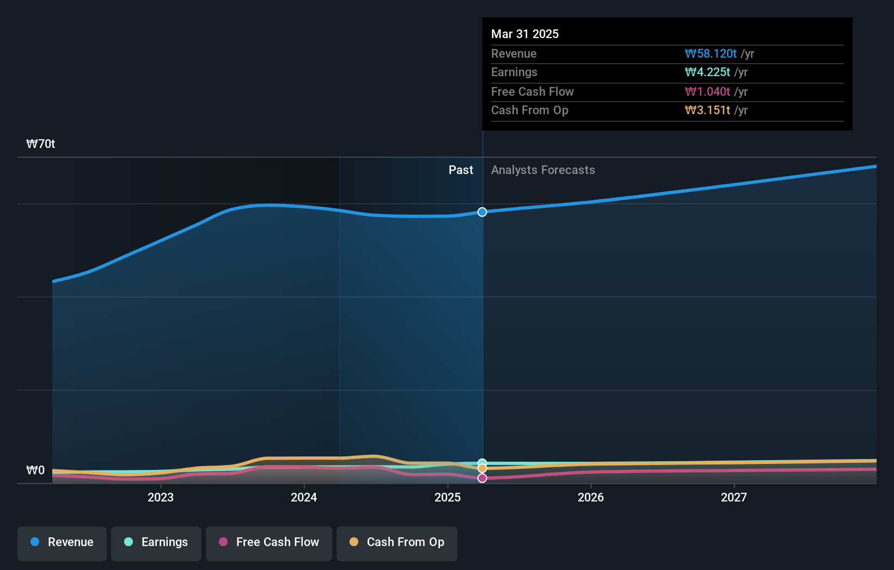Toggle the Cash From Op legend button
This screenshot has width=894, height=570.
click(x=397, y=543)
